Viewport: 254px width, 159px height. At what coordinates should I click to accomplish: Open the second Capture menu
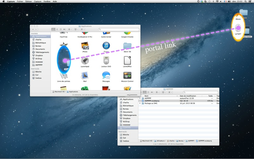point(37,2)
